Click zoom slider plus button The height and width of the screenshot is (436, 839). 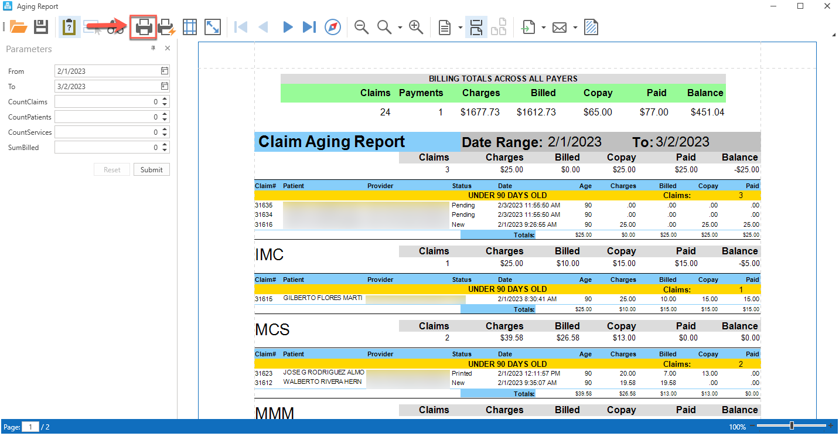[x=831, y=426]
